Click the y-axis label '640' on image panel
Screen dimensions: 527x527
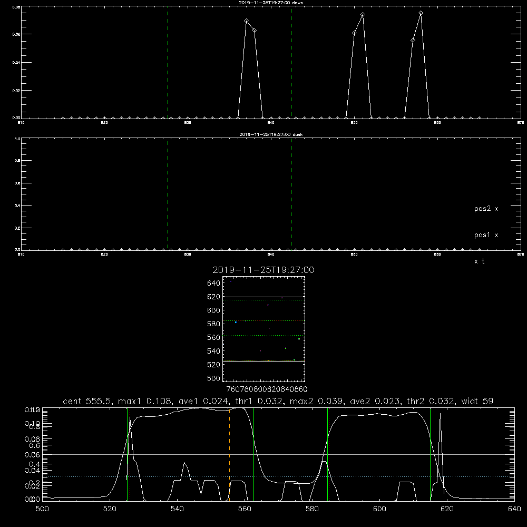214,284
